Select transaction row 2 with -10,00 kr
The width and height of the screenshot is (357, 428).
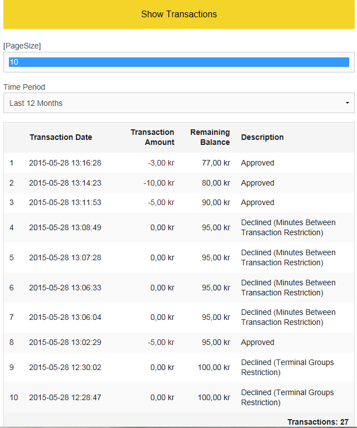click(x=179, y=183)
